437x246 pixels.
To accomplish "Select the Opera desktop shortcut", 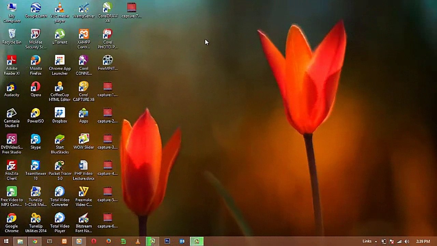I will [36, 89].
